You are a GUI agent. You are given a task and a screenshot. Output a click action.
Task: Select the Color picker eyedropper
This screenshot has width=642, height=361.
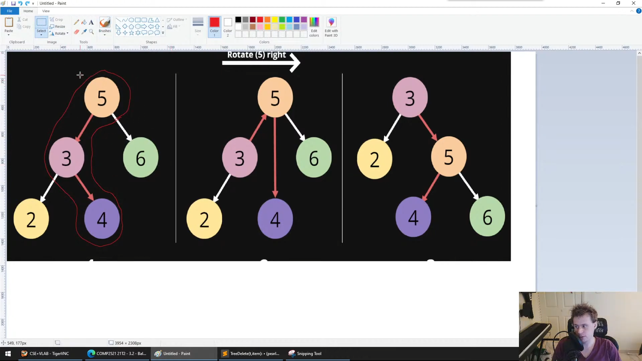[x=84, y=32]
